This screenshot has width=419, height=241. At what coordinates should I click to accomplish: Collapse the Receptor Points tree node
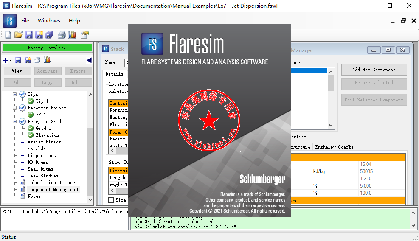[15, 108]
